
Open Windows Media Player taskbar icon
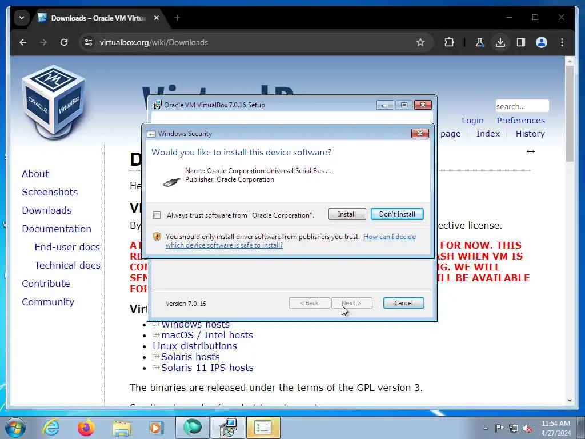pyautogui.click(x=155, y=428)
